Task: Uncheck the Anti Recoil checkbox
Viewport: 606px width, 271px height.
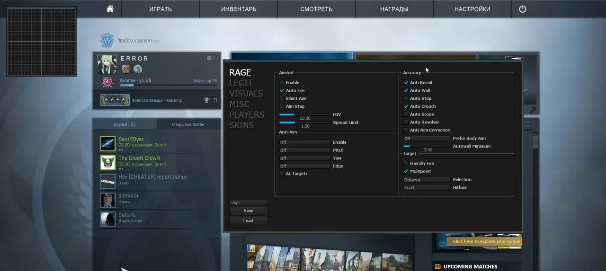Action: pyautogui.click(x=406, y=83)
